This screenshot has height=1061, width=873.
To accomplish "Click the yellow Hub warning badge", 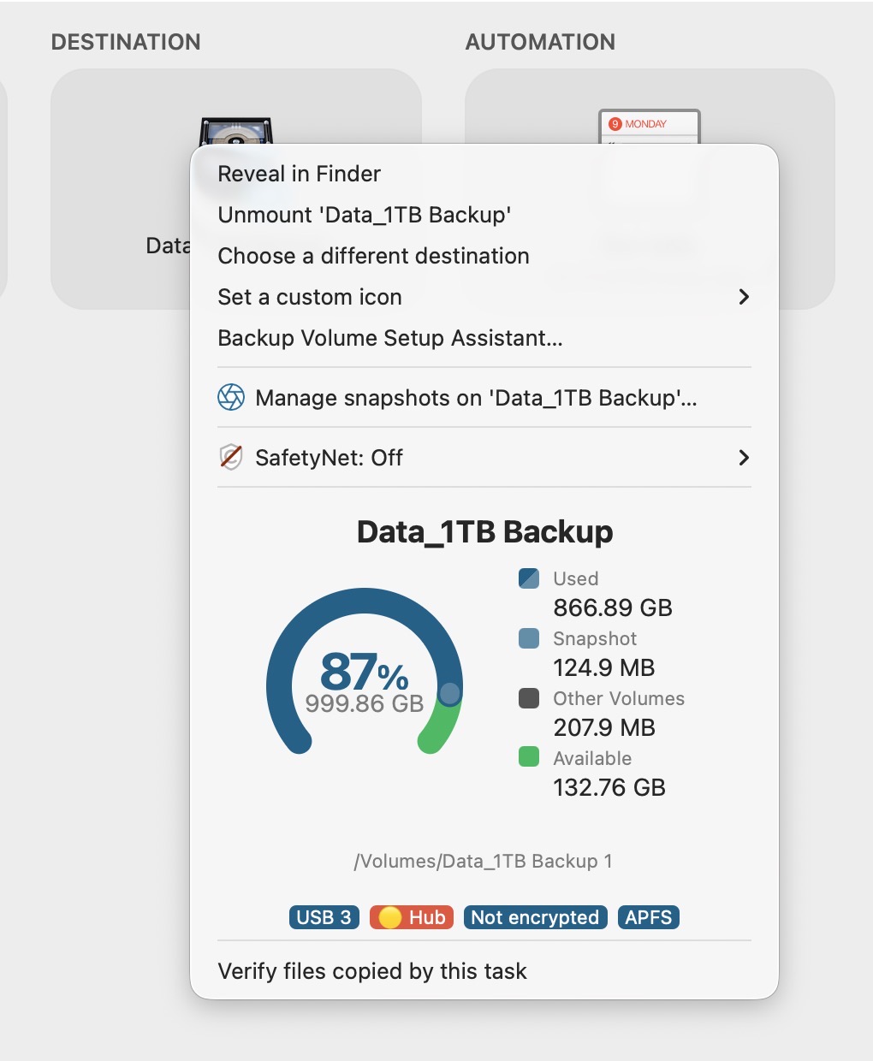I will 412,917.
